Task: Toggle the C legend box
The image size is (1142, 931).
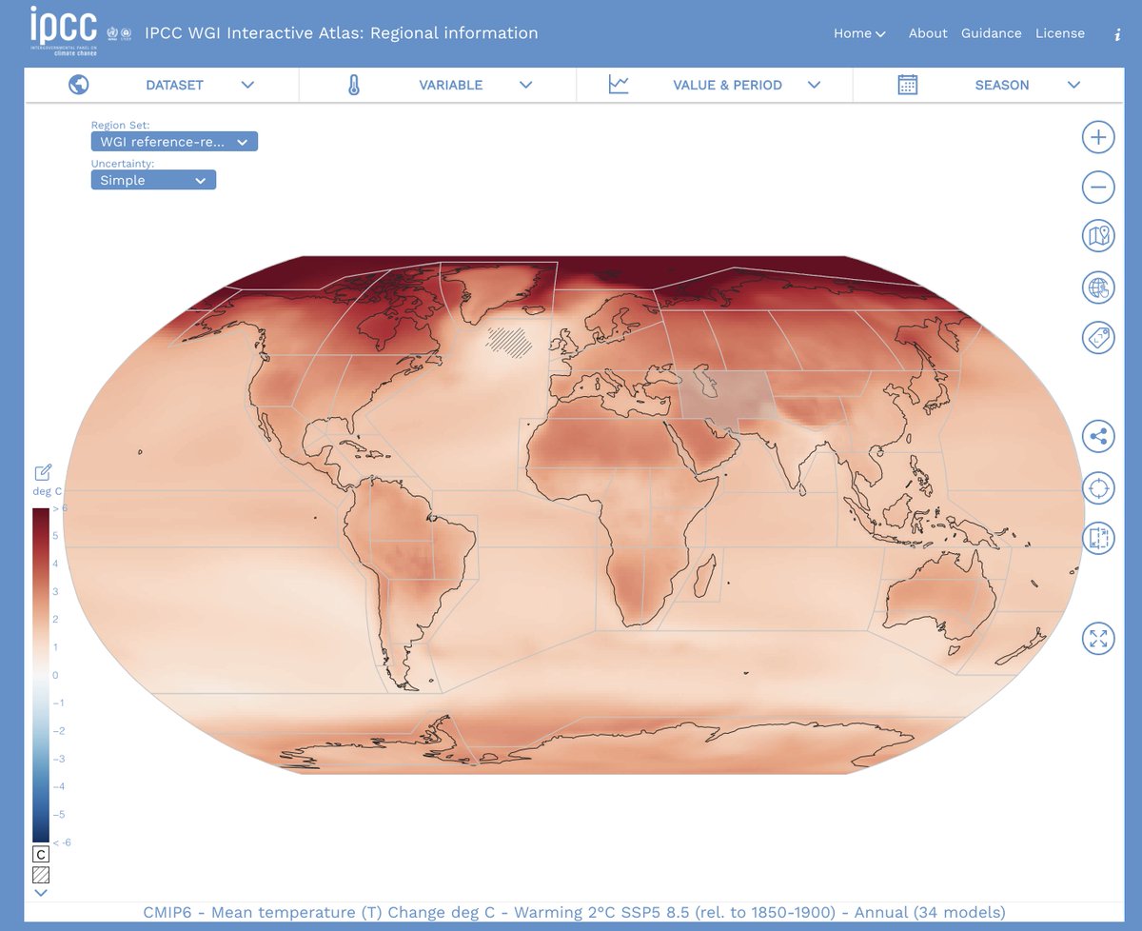Action: point(41,855)
